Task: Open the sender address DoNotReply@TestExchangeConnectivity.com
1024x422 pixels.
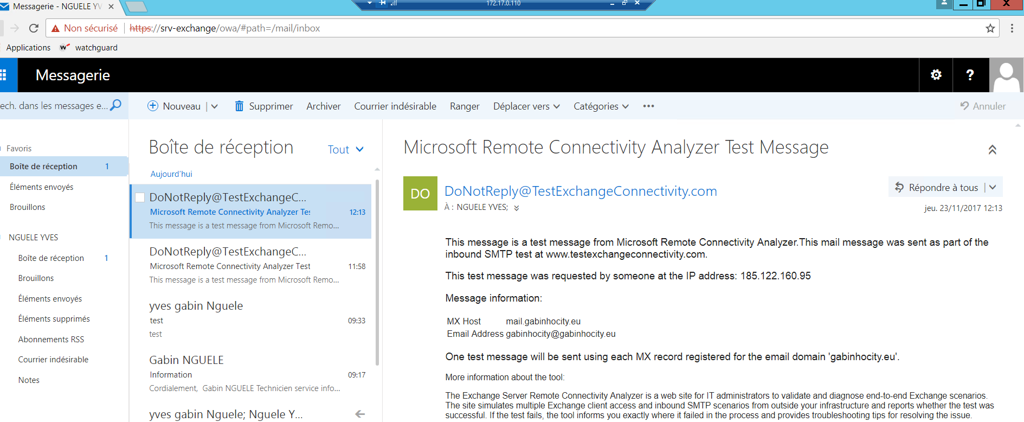Action: [581, 191]
